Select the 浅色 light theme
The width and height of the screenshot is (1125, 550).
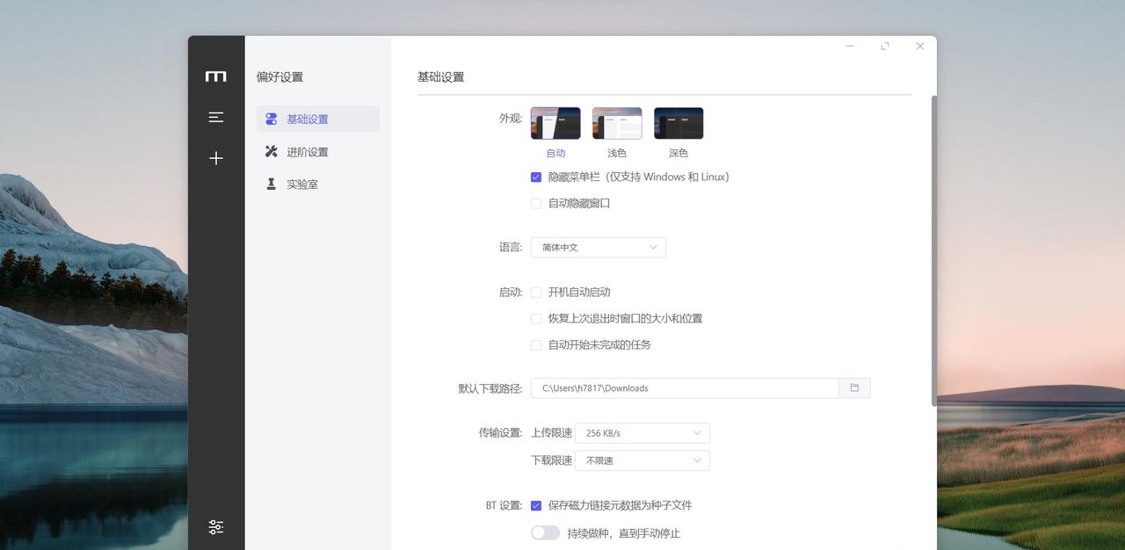[x=616, y=122]
